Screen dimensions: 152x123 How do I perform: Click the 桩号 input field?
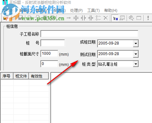(x=53, y=43)
